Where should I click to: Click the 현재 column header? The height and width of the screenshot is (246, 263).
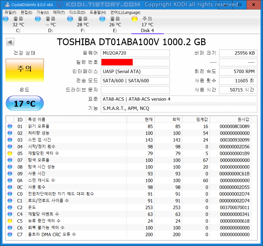click(x=141, y=119)
